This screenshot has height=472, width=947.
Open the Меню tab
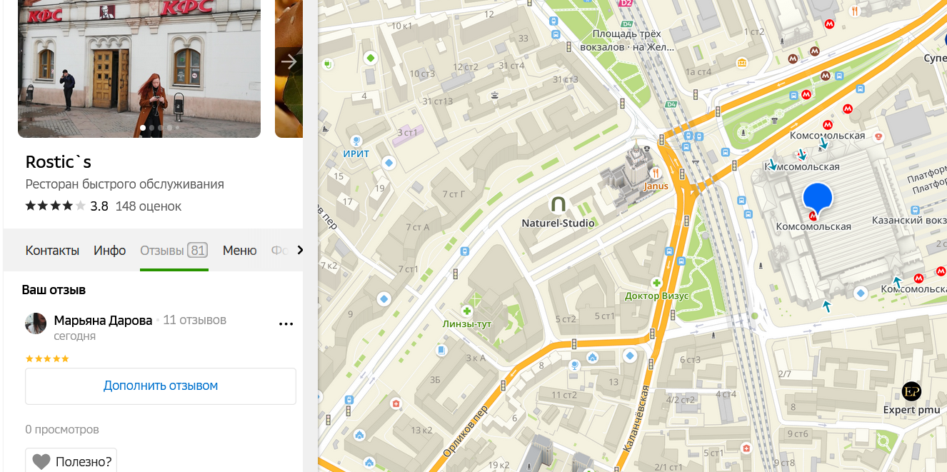click(x=239, y=250)
